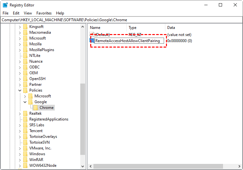Click the '(Default)' value name

[102, 35]
